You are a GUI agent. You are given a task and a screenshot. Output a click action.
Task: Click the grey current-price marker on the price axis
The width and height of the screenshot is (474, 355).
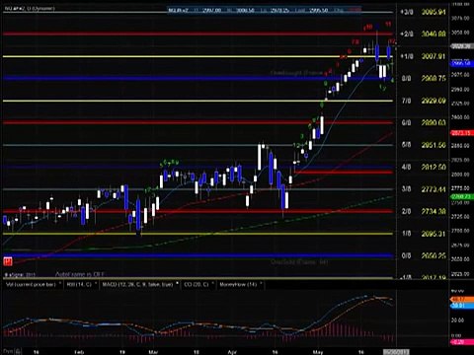tap(461, 46)
